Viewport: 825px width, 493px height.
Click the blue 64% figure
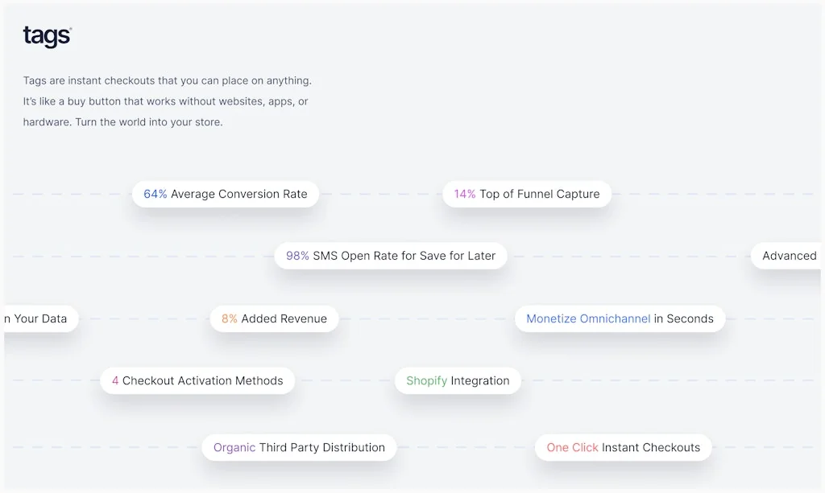coord(155,194)
